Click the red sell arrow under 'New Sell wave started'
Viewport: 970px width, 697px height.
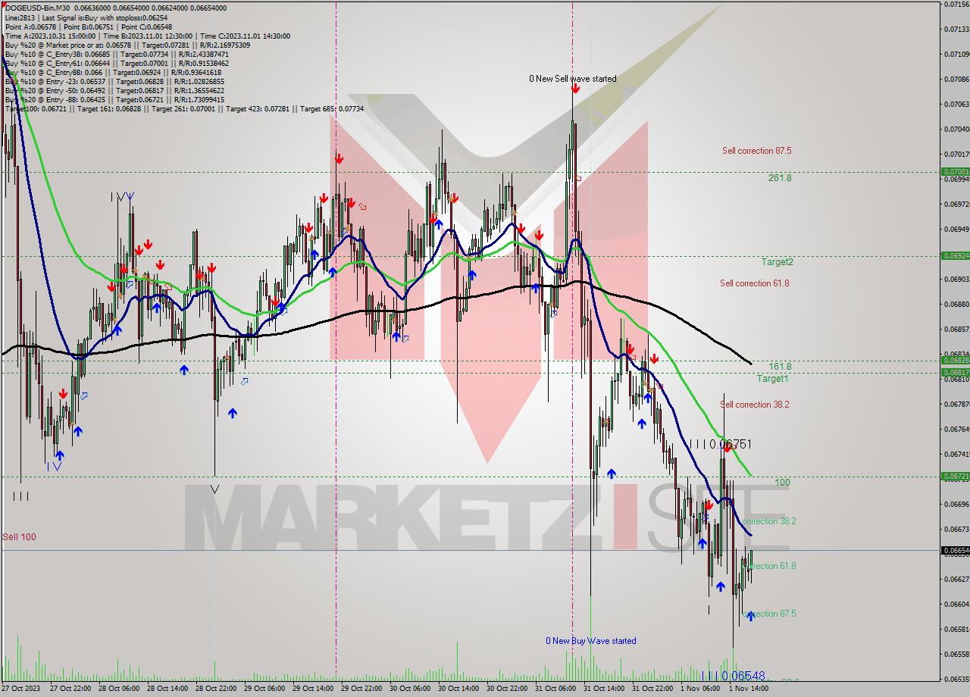(576, 89)
